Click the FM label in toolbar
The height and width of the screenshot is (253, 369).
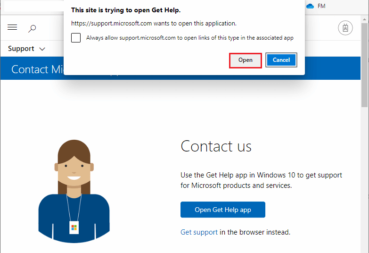[x=321, y=6]
